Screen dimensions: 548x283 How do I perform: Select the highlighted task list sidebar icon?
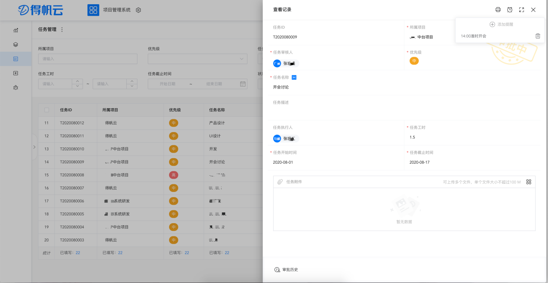click(16, 59)
